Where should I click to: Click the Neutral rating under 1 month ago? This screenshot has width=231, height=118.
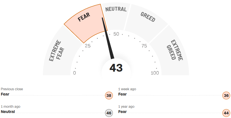click(x=8, y=112)
